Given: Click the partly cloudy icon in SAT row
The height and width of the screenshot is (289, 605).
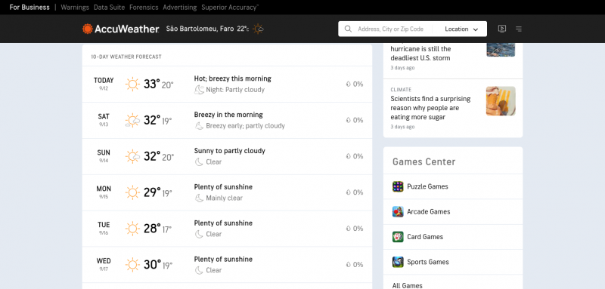Looking at the screenshot, I should tap(132, 120).
